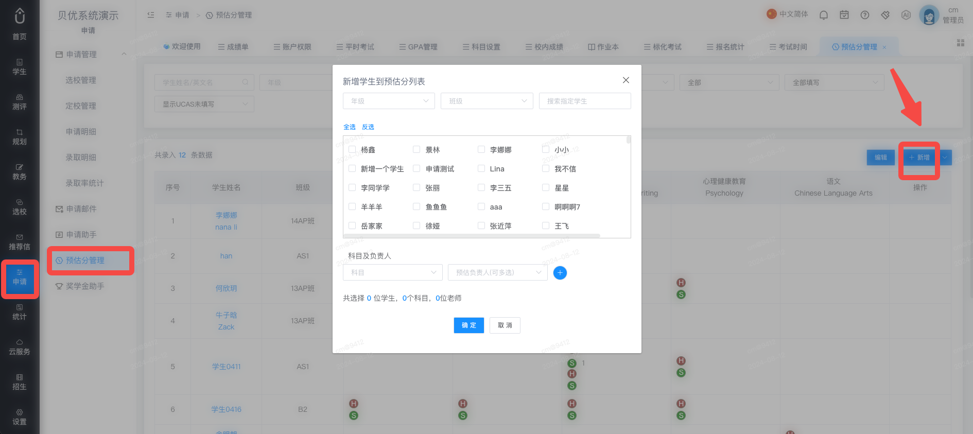Open the calendar icon in top bar

pos(844,15)
